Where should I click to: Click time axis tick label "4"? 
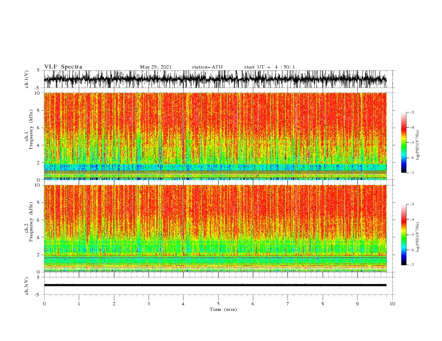pyautogui.click(x=183, y=304)
